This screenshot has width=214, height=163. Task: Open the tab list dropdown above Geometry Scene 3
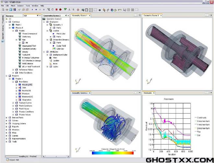pyautogui.click(x=211, y=15)
